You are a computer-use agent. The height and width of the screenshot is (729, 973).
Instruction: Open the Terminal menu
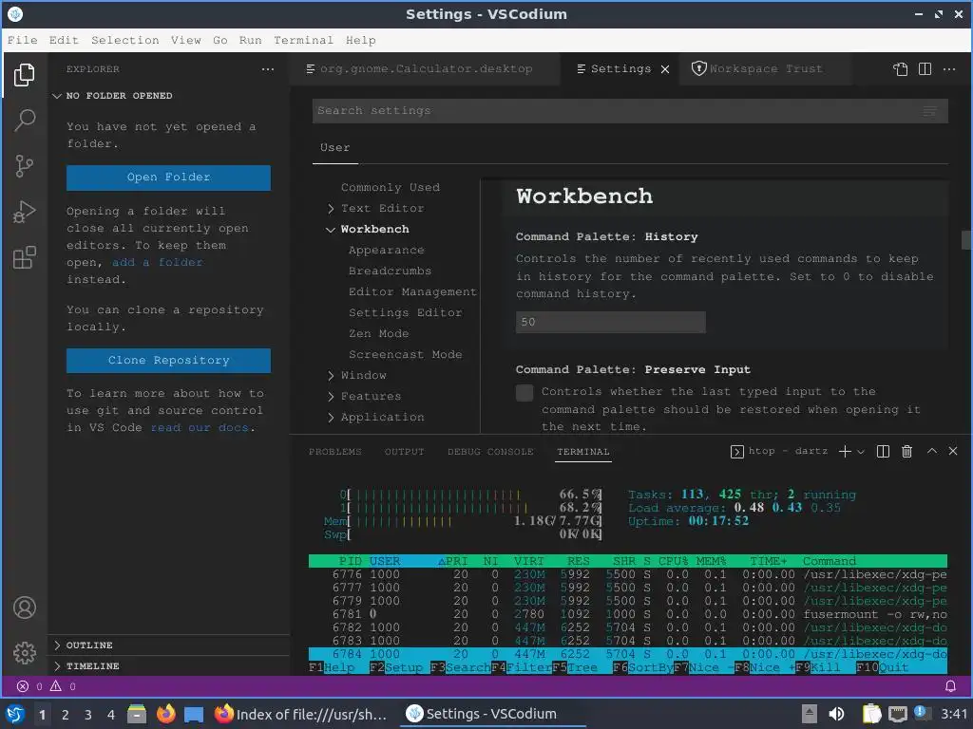click(303, 40)
